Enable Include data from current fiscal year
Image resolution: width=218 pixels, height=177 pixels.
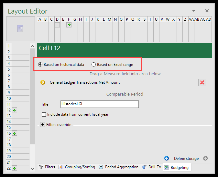44,114
